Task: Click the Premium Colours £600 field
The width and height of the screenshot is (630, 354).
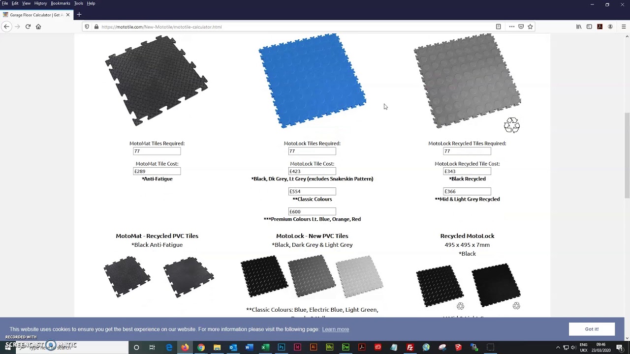Action: [312, 211]
